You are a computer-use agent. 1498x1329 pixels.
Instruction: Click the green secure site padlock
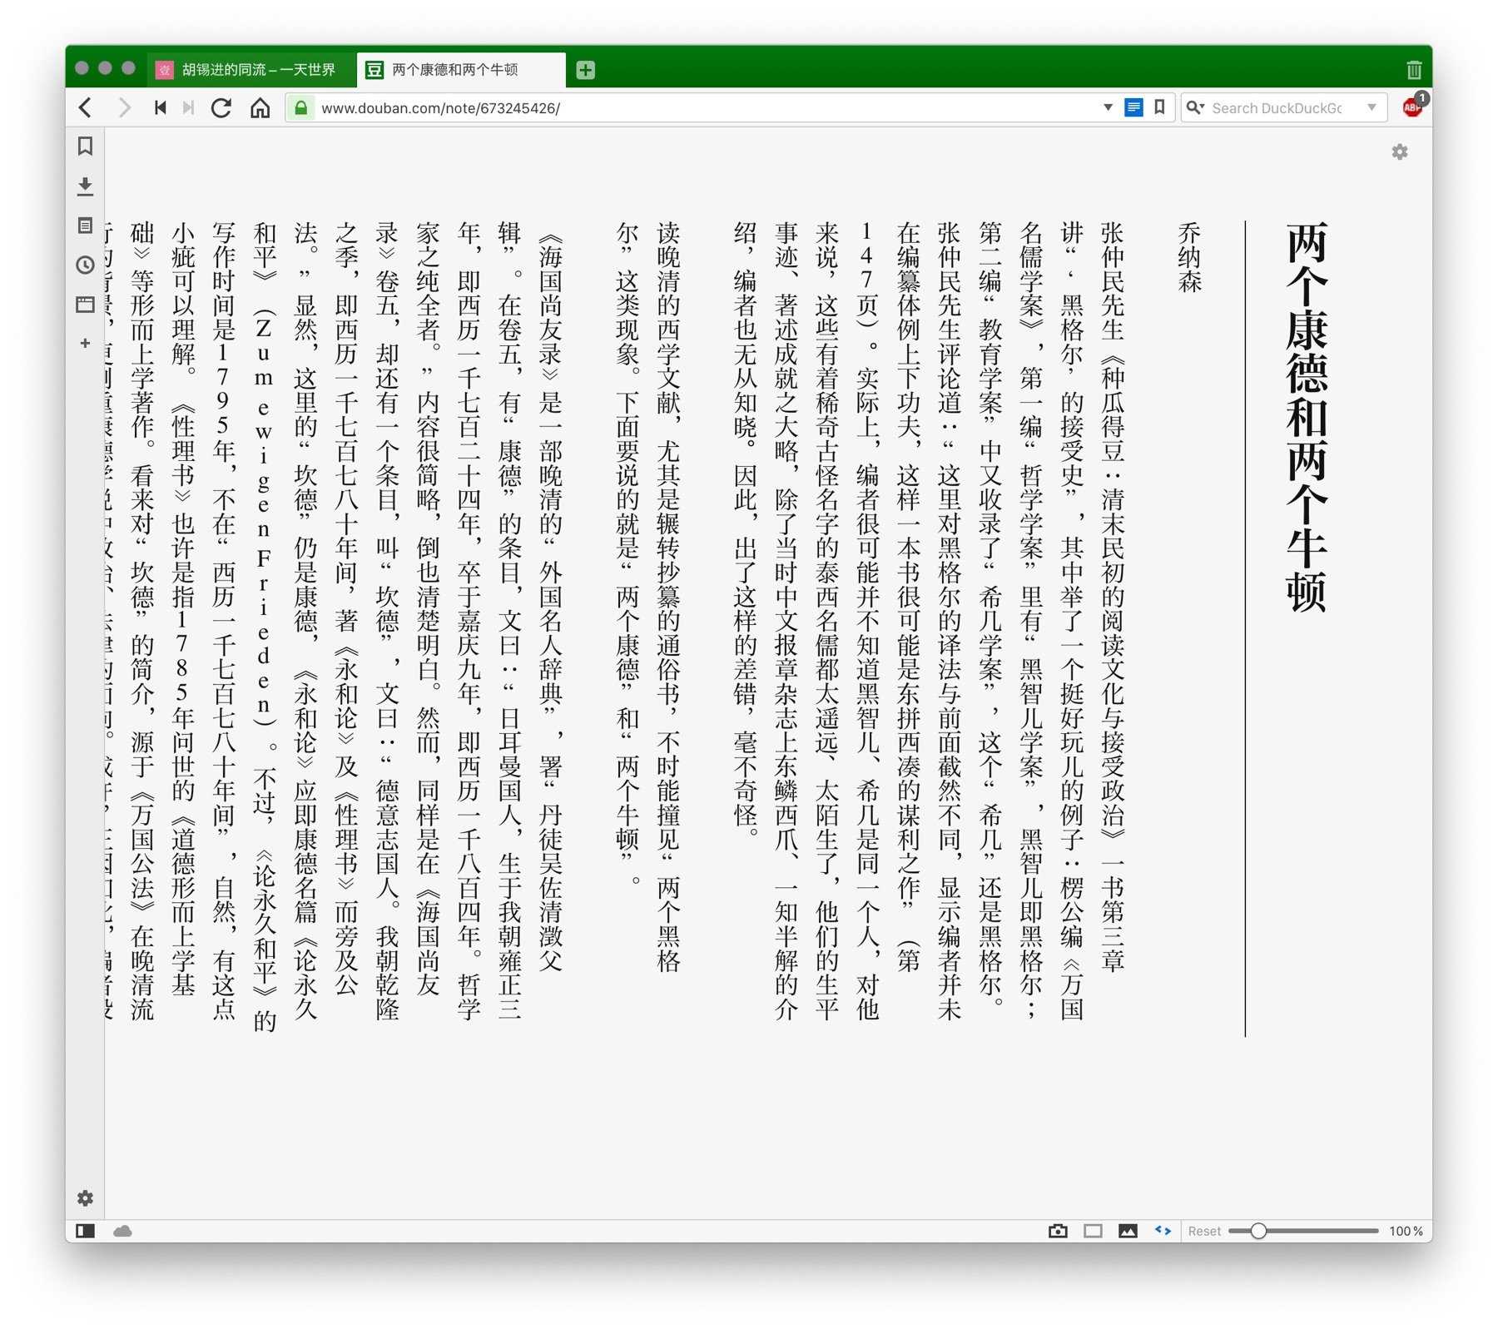click(301, 108)
